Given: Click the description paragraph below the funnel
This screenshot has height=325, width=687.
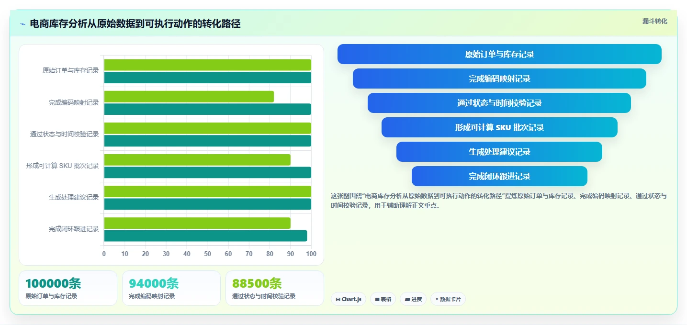Looking at the screenshot, I should 498,201.
